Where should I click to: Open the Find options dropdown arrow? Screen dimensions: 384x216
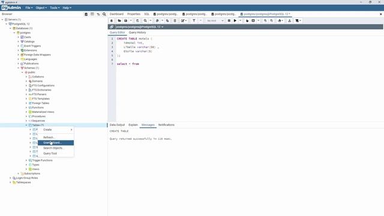[x=151, y=21]
